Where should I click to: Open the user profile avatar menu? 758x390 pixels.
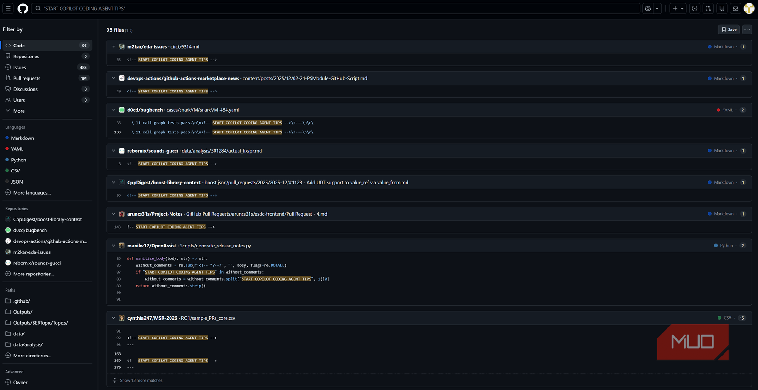[749, 8]
